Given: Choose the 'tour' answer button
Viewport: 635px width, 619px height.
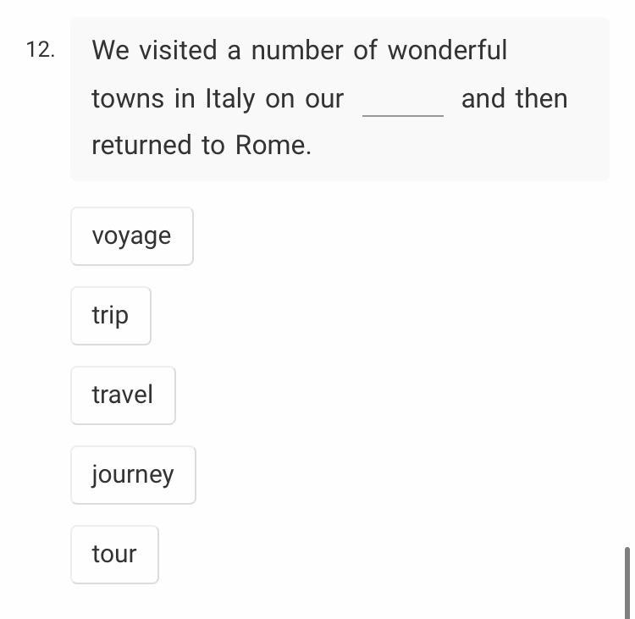Looking at the screenshot, I should pyautogui.click(x=114, y=554).
